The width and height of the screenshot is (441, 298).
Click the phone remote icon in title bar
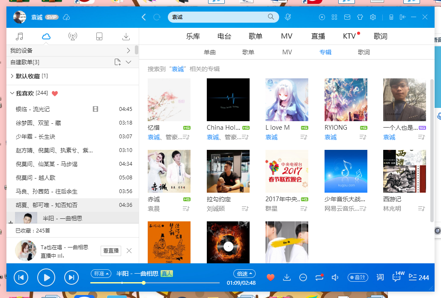(391, 17)
